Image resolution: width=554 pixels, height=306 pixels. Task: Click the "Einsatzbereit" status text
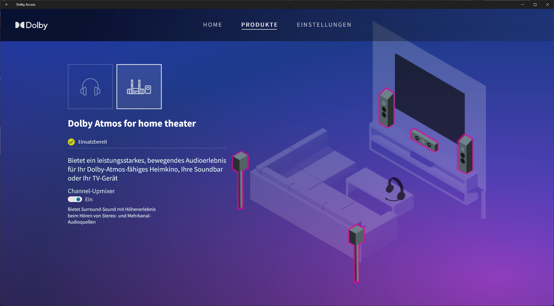pyautogui.click(x=93, y=142)
